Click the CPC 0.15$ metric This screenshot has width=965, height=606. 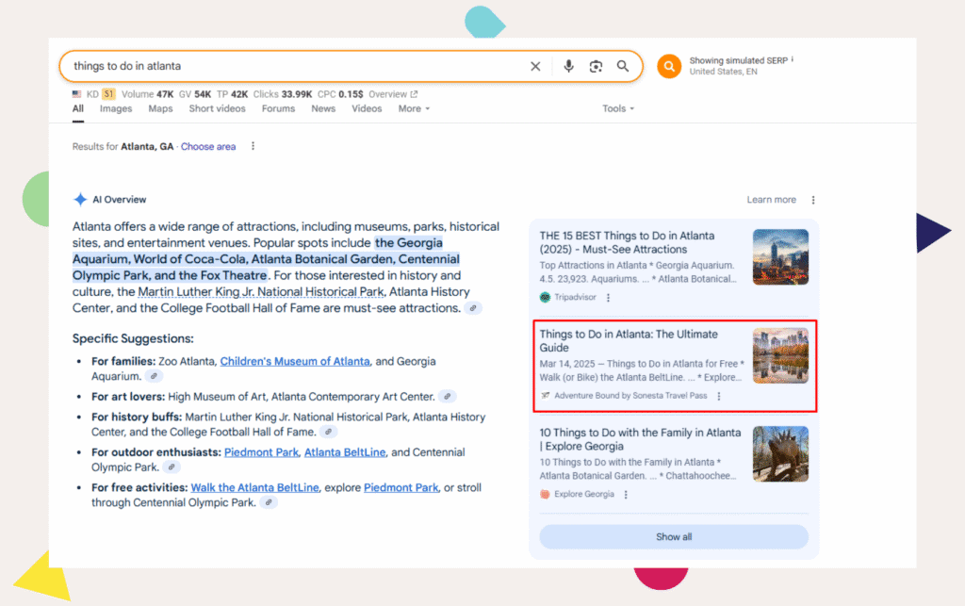[340, 94]
